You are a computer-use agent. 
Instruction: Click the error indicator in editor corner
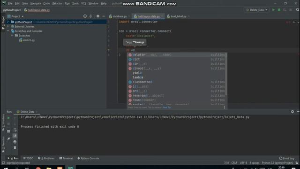(288, 22)
